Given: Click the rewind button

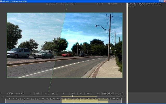Looking at the screenshot, I should (53, 93).
